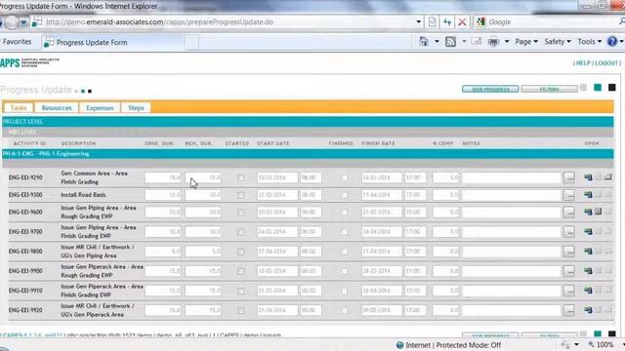
Task: Toggle Finished checkbox for ENG-EEI-9290
Action: tap(345, 177)
